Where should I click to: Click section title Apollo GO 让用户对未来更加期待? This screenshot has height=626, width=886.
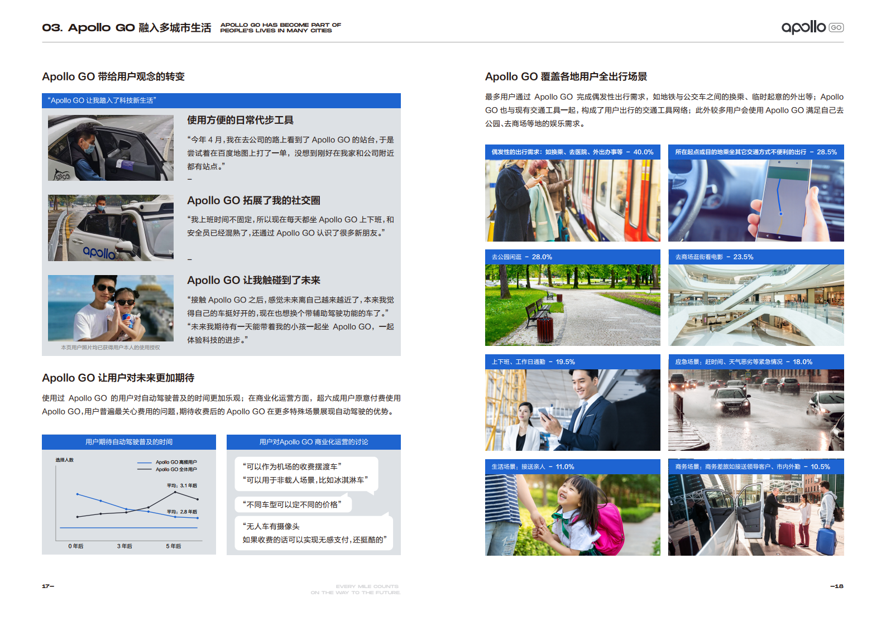(118, 378)
